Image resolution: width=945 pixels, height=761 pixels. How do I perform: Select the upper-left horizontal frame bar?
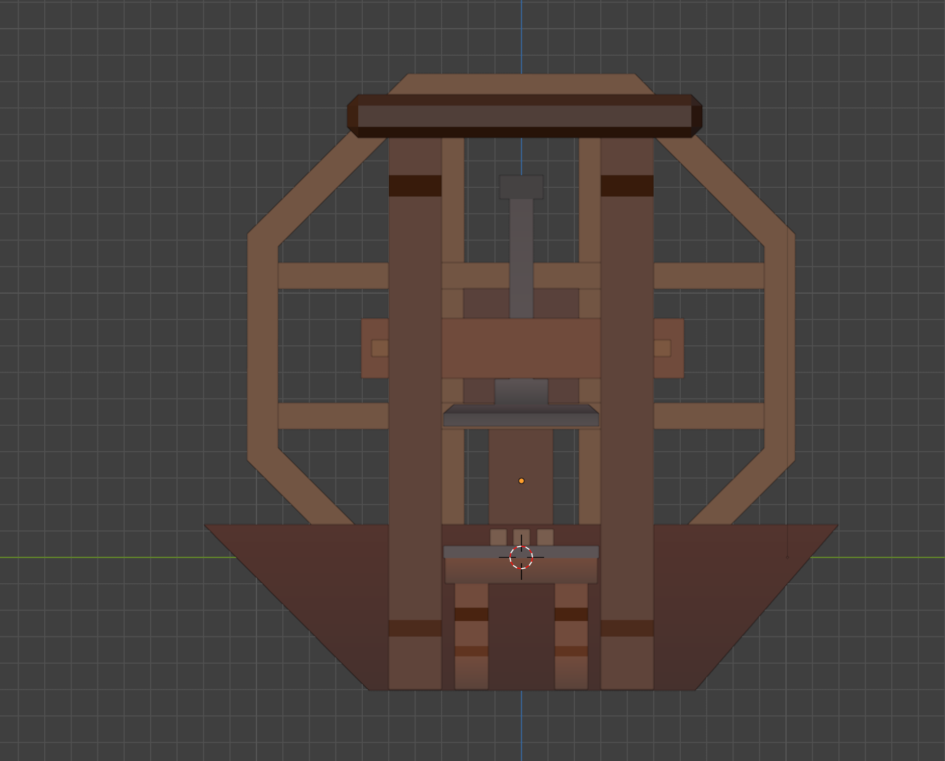333,276
